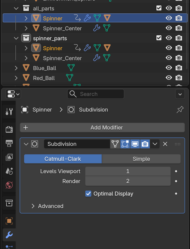The image size is (190, 249).
Task: Pin the properties editor context
Action: click(180, 110)
